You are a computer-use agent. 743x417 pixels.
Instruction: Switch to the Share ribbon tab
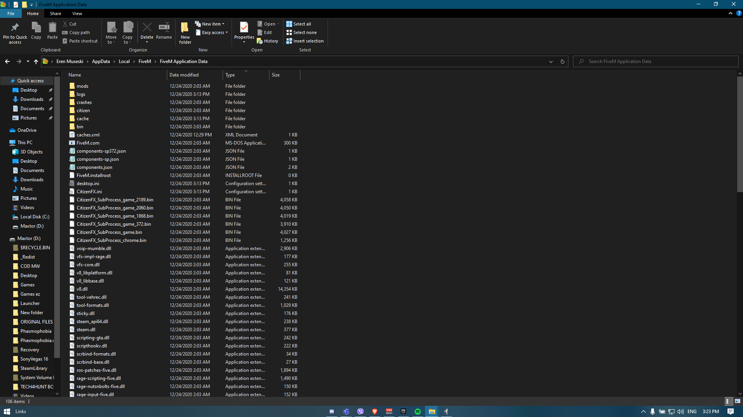55,14
